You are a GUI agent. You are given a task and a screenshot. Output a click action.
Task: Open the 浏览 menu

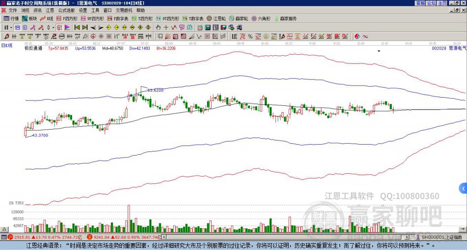(x=26, y=10)
